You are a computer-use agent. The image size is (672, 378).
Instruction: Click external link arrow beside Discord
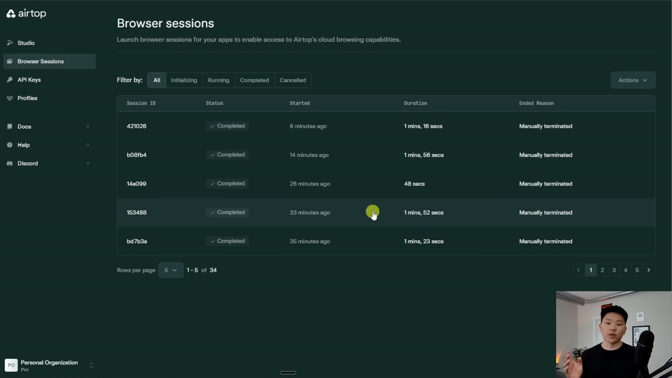(x=87, y=163)
